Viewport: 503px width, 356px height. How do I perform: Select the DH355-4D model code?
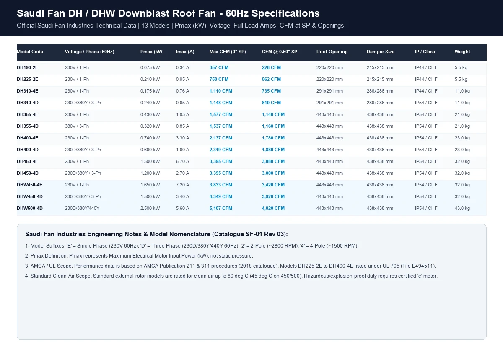coord(28,126)
